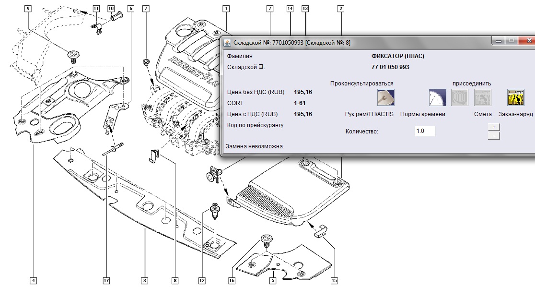The width and height of the screenshot is (535, 287).
Task: Click grayed-out icon between Нормы времени and Смета
Action: pos(460,97)
